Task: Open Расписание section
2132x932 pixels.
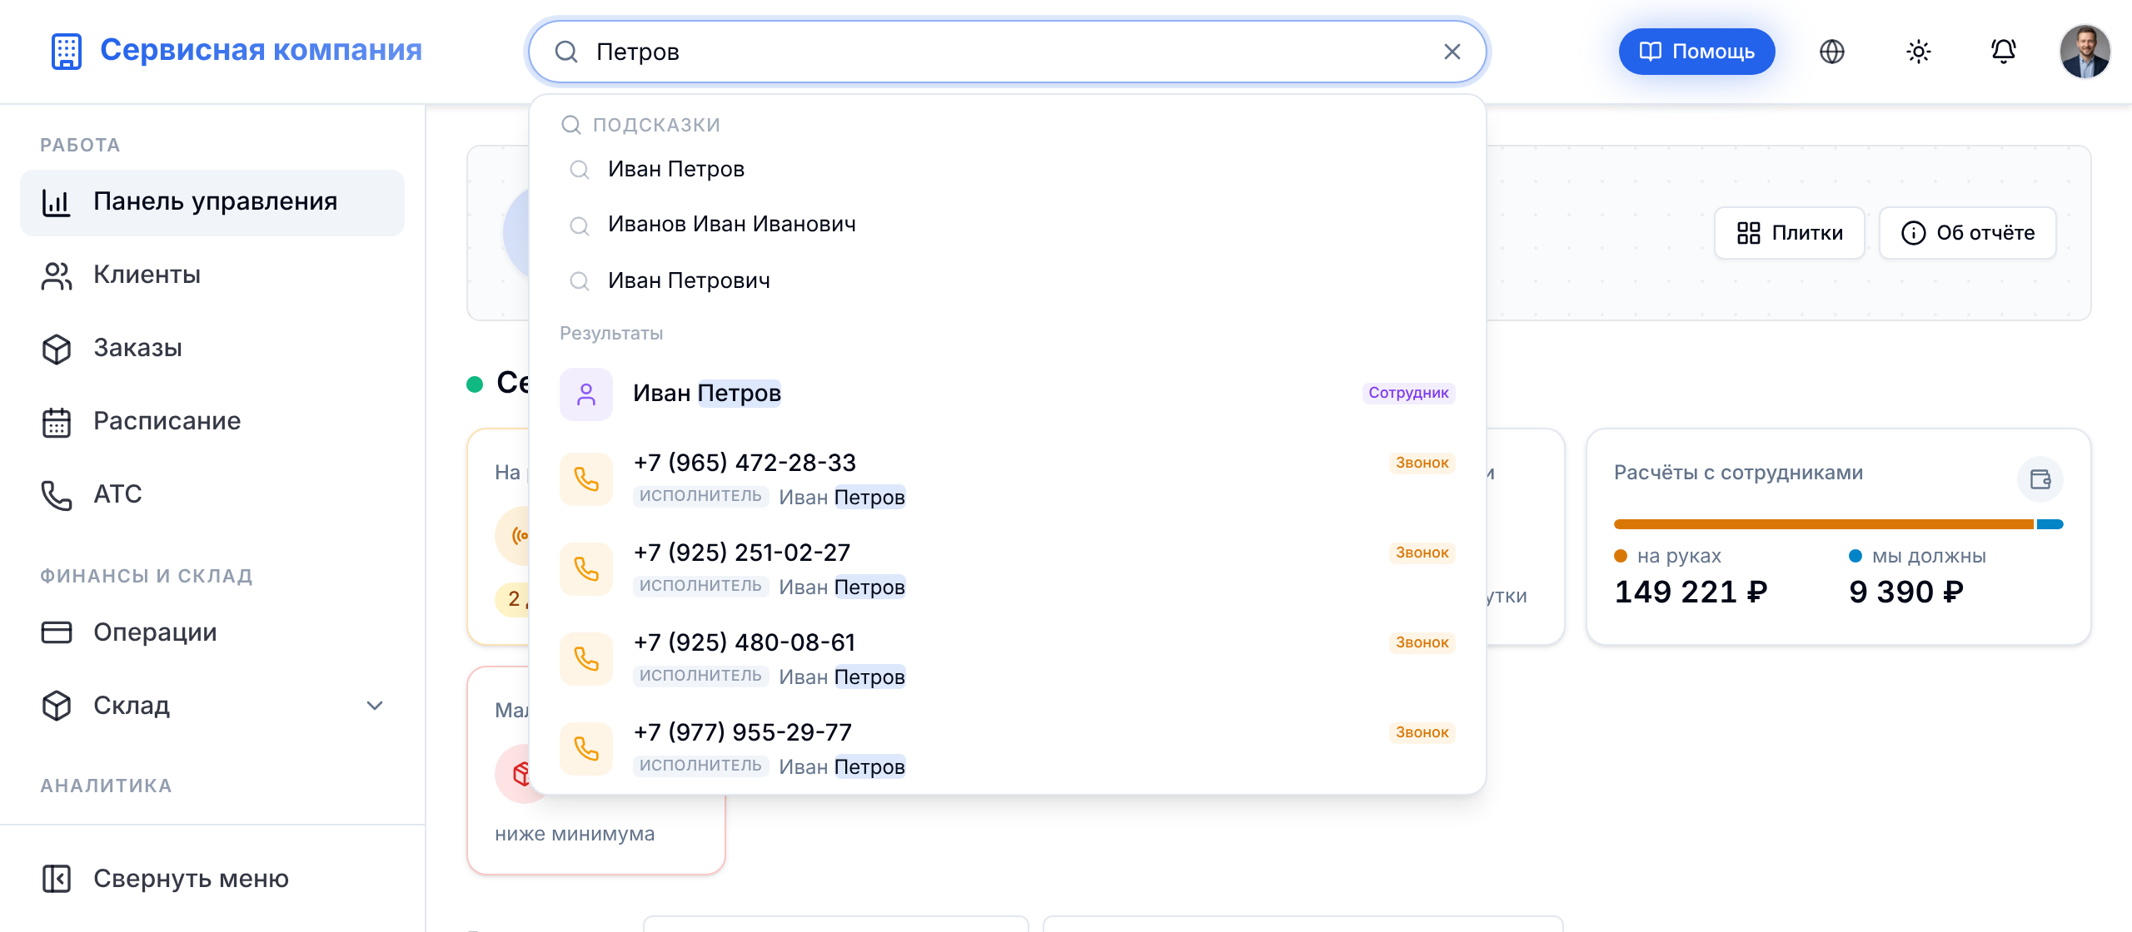Action: pyautogui.click(x=212, y=422)
